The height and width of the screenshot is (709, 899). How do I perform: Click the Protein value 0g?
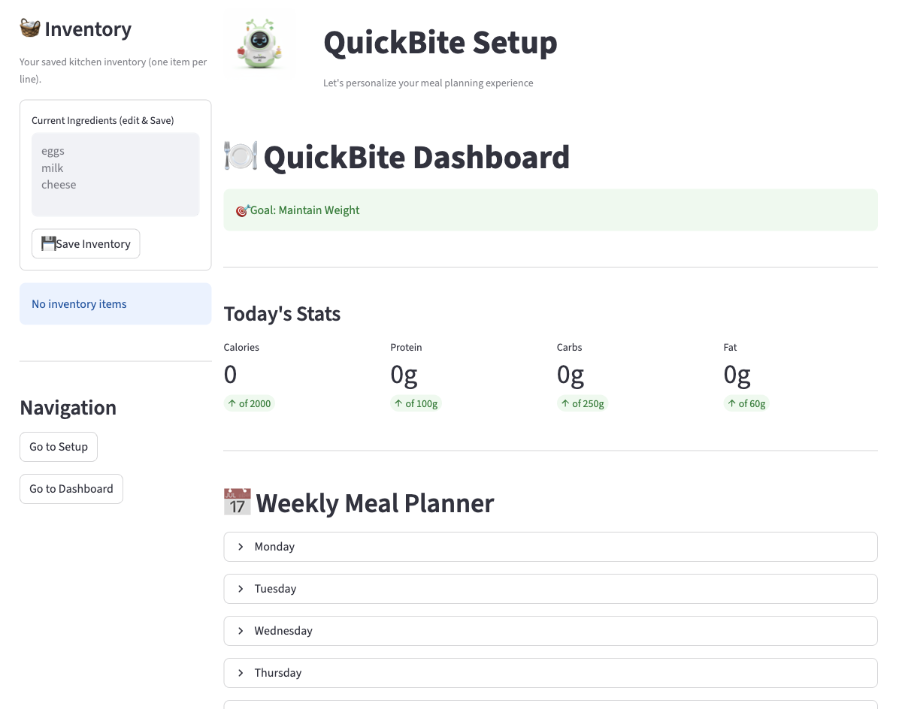[x=404, y=376]
